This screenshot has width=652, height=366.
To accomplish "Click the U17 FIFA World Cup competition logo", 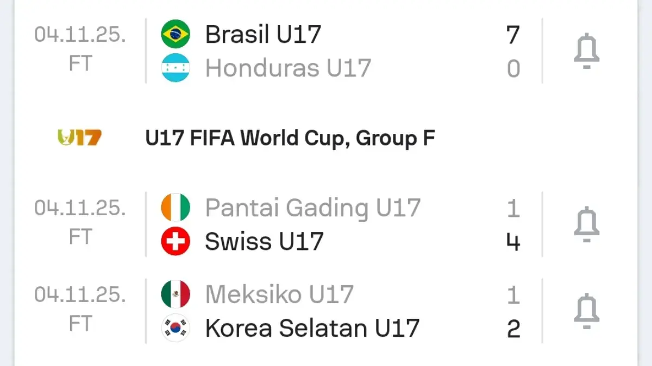I will (78, 137).
